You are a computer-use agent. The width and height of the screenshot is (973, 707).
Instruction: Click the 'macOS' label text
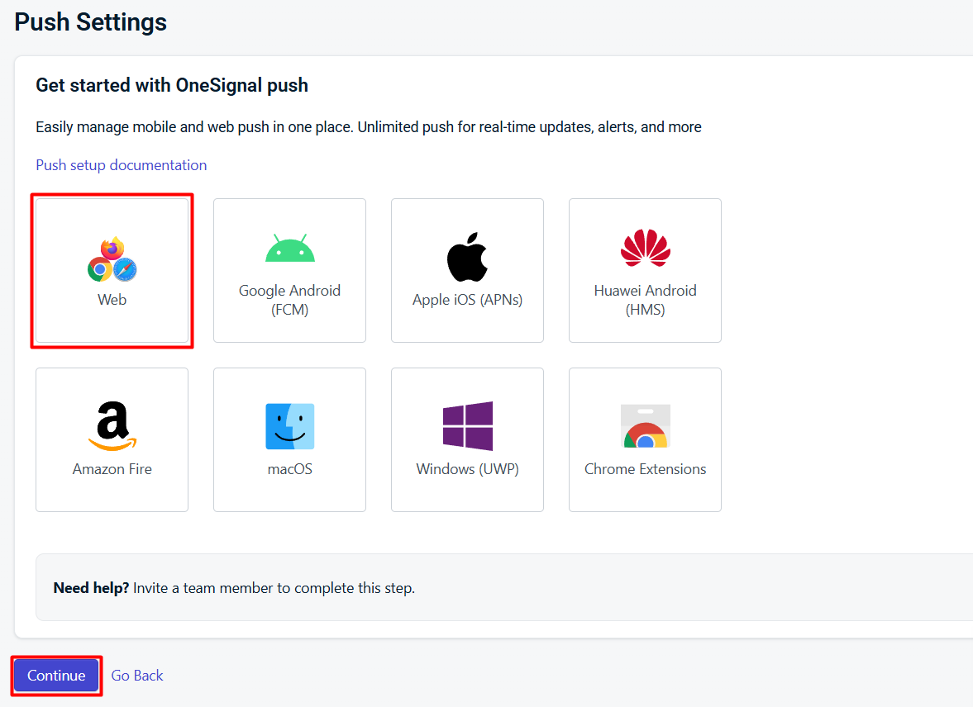(x=290, y=469)
